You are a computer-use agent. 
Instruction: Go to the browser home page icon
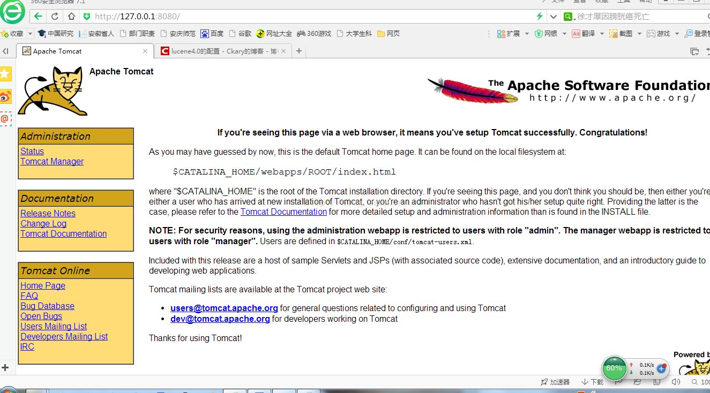pos(71,17)
